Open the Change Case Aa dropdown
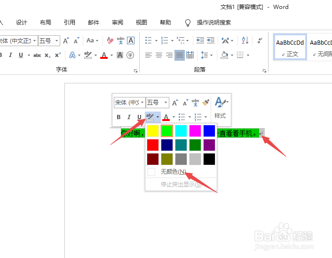This screenshot has height=258, width=332. pyautogui.click(x=92, y=40)
